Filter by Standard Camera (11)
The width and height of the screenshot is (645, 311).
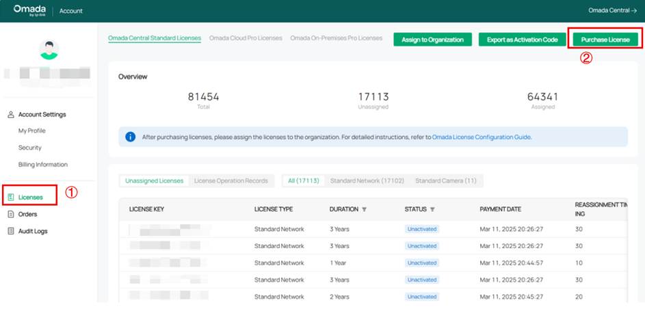point(445,180)
